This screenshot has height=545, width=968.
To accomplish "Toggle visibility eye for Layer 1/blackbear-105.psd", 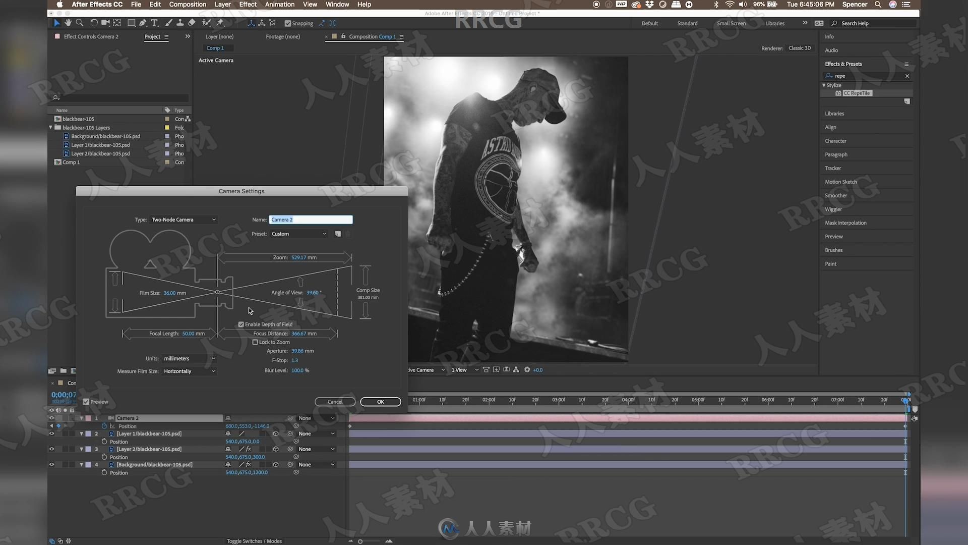I will [x=51, y=433].
